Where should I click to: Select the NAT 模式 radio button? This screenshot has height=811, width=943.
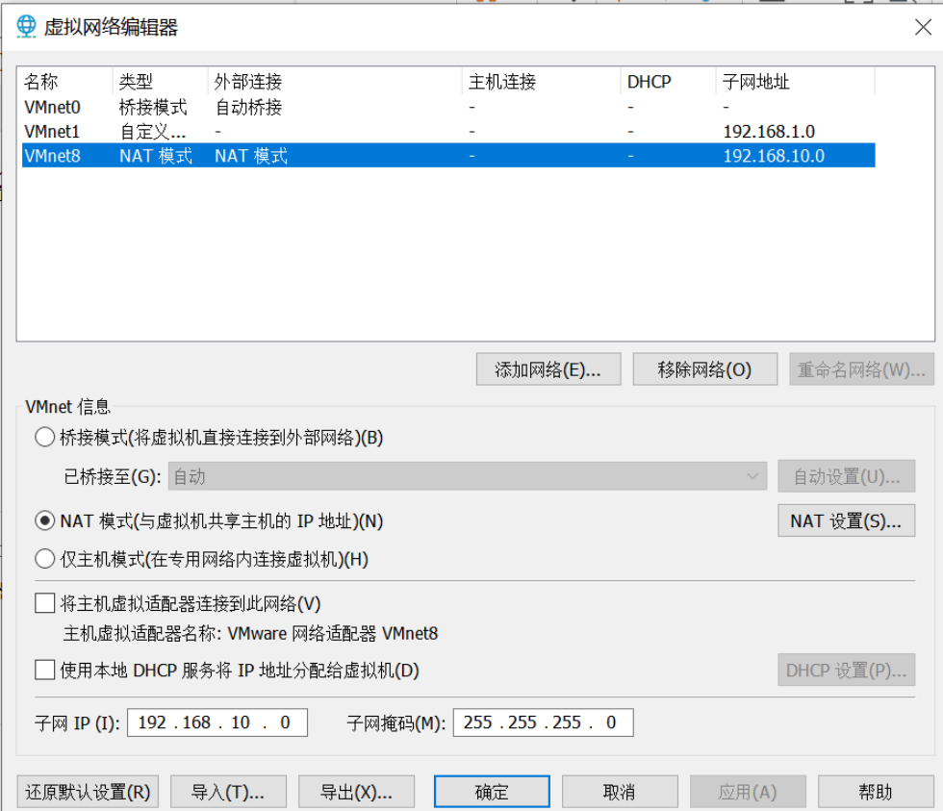click(45, 520)
